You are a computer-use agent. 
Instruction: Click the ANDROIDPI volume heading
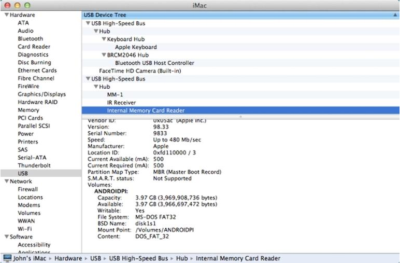point(111,191)
